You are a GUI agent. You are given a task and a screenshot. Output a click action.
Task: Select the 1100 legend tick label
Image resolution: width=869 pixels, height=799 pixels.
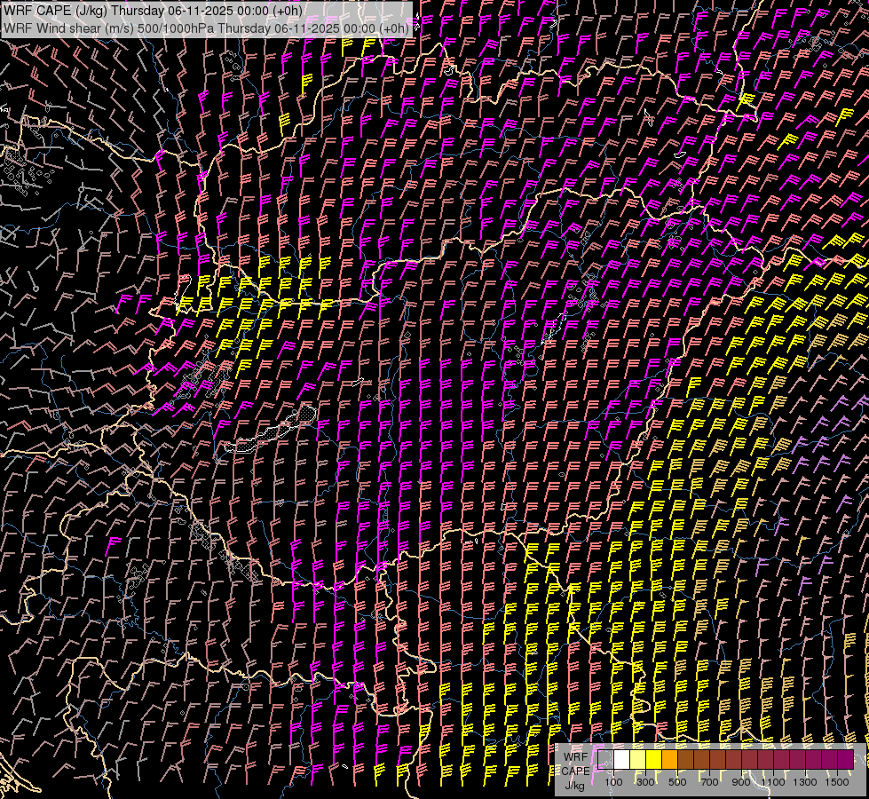click(773, 782)
